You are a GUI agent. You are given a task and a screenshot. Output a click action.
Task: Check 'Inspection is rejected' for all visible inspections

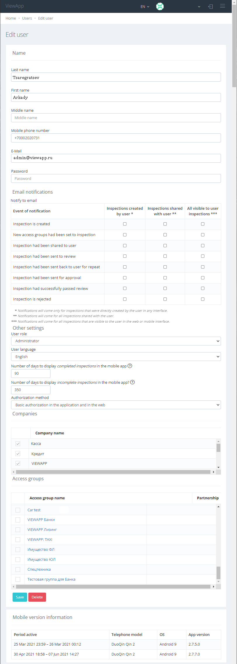(x=203, y=299)
